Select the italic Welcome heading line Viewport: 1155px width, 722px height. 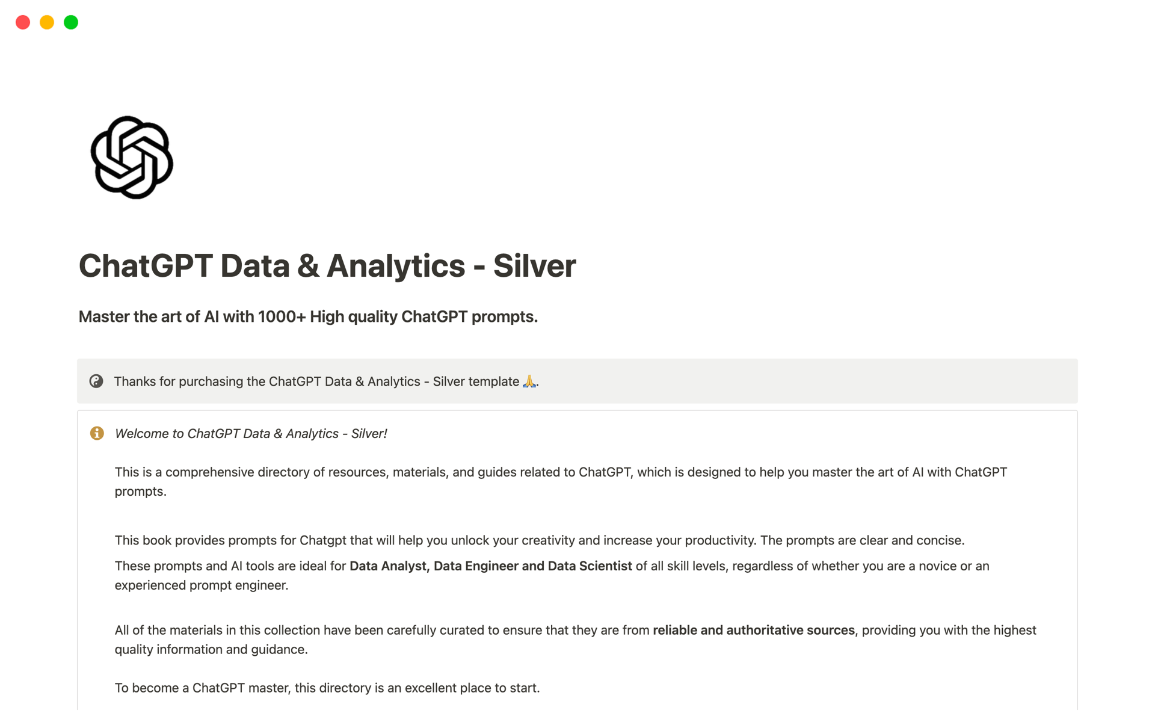pos(251,433)
